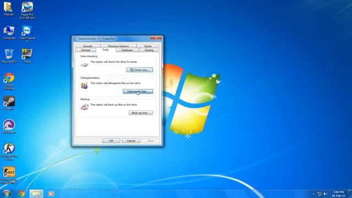Click the Back up now button

141,113
